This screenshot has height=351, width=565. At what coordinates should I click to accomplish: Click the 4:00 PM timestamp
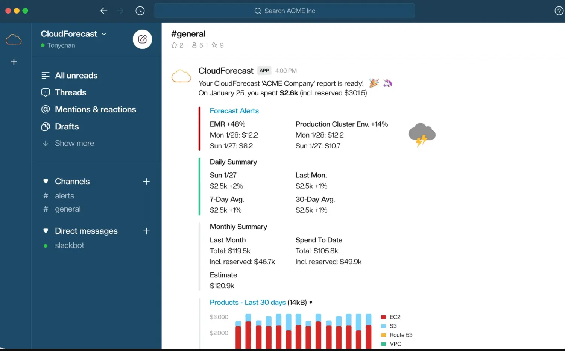tap(286, 71)
